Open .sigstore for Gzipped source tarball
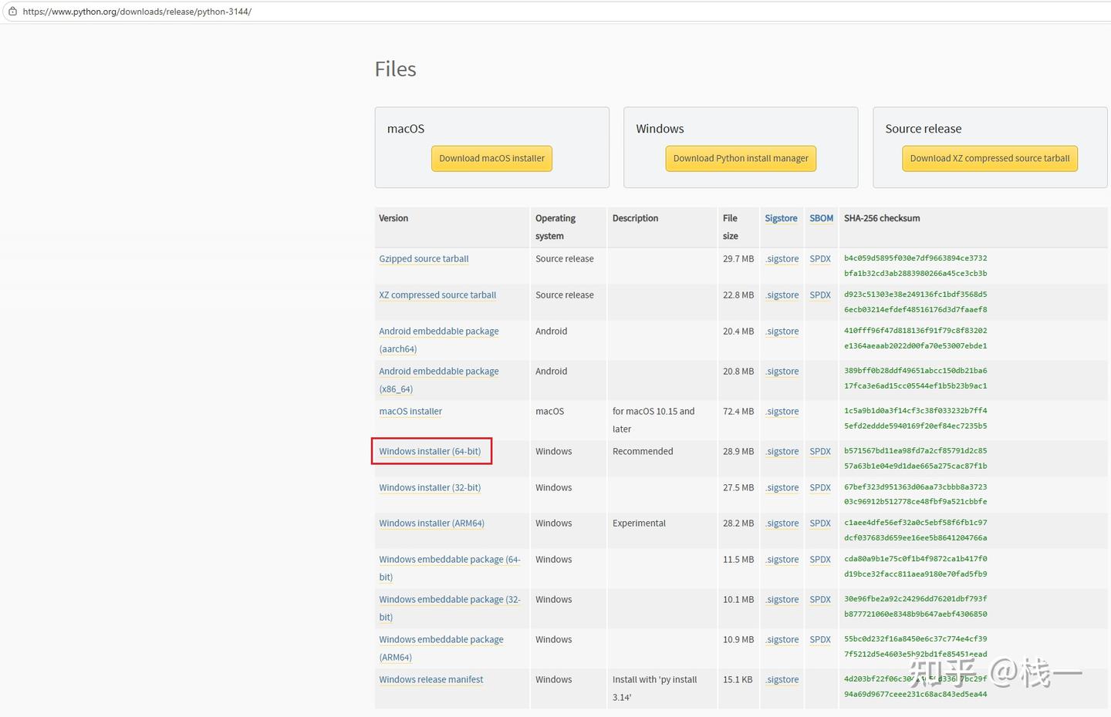The height and width of the screenshot is (717, 1111). coord(782,259)
